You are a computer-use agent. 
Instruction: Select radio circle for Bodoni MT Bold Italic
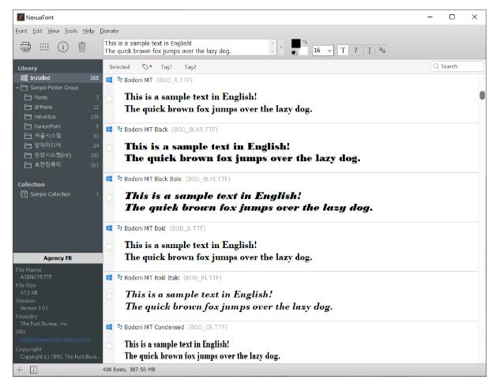coord(109,296)
